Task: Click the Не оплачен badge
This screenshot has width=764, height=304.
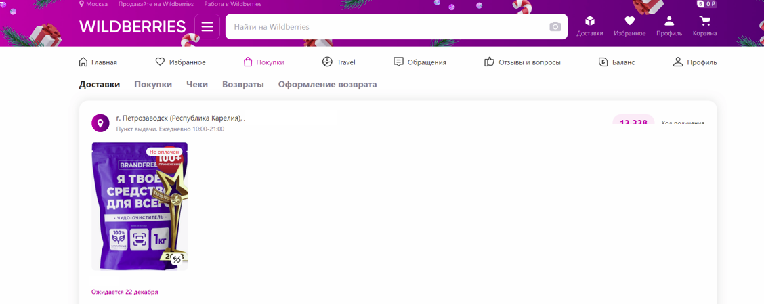Action: (x=163, y=152)
